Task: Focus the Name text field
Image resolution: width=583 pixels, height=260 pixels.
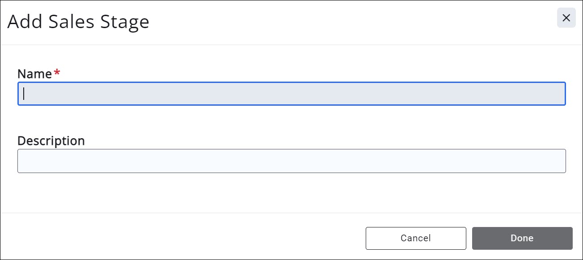Action: pyautogui.click(x=291, y=94)
